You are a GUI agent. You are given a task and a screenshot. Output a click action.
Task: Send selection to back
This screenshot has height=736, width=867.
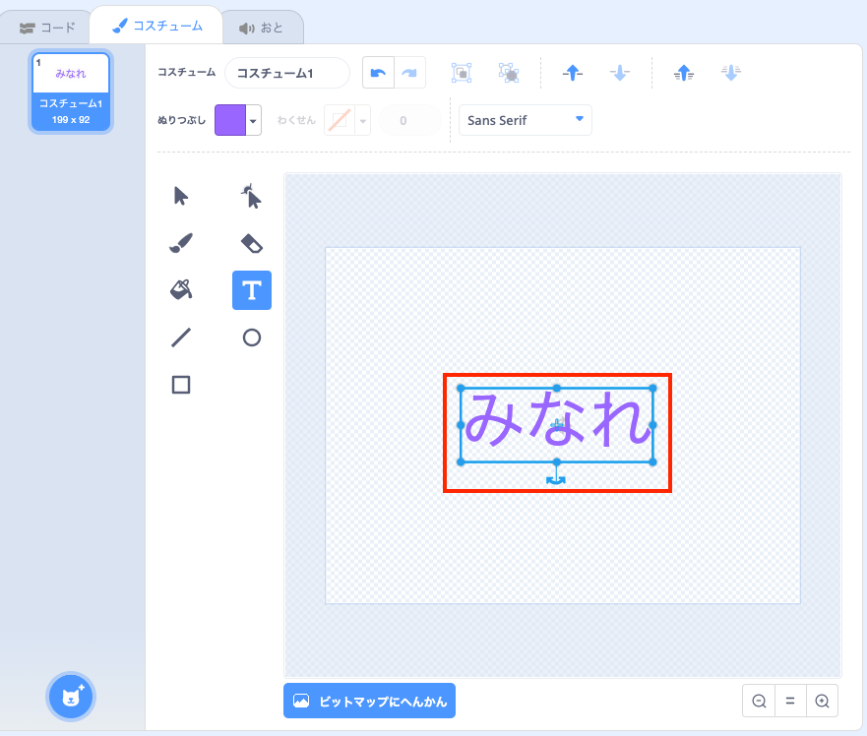coord(731,73)
